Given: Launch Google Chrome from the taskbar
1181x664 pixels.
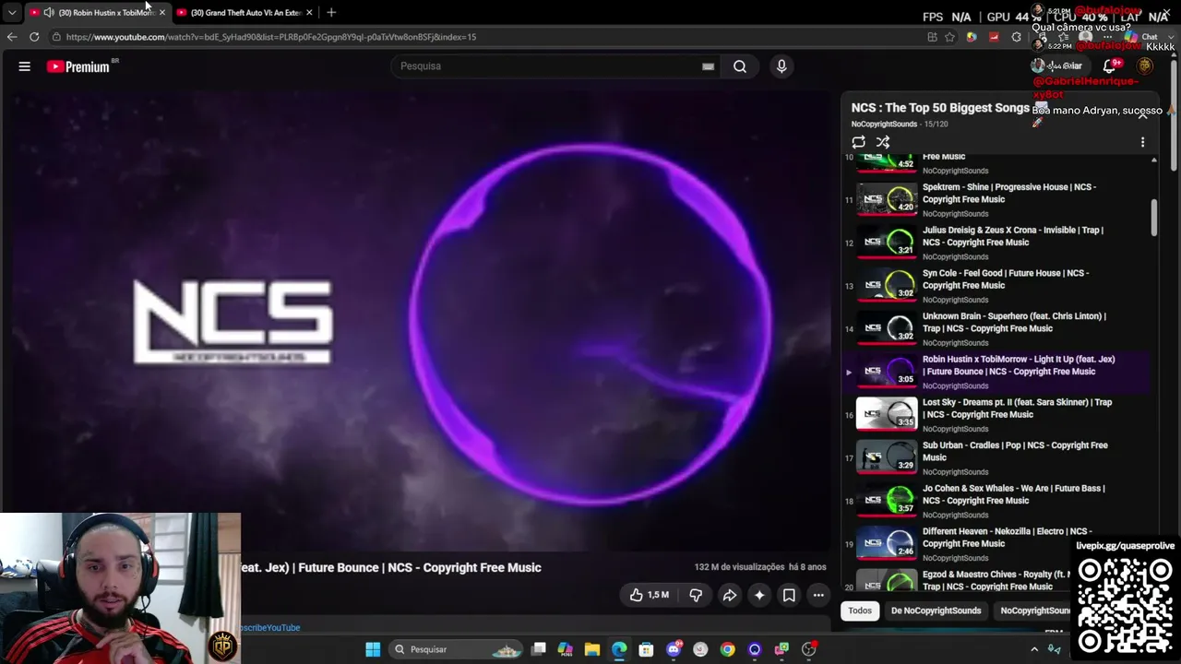Looking at the screenshot, I should [728, 649].
